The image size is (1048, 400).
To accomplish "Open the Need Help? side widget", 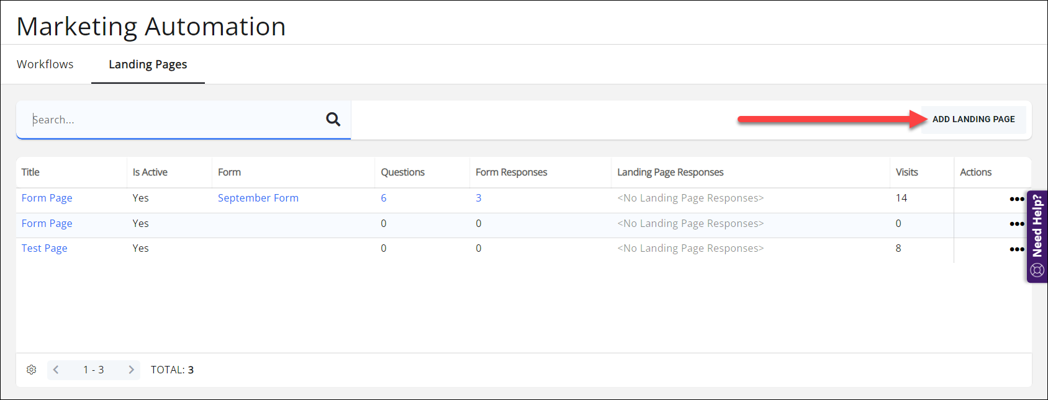I will (1037, 236).
